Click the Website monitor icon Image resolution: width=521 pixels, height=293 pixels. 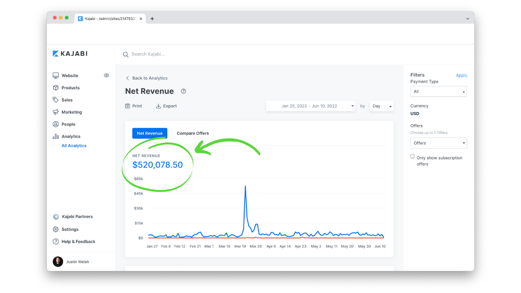point(56,76)
